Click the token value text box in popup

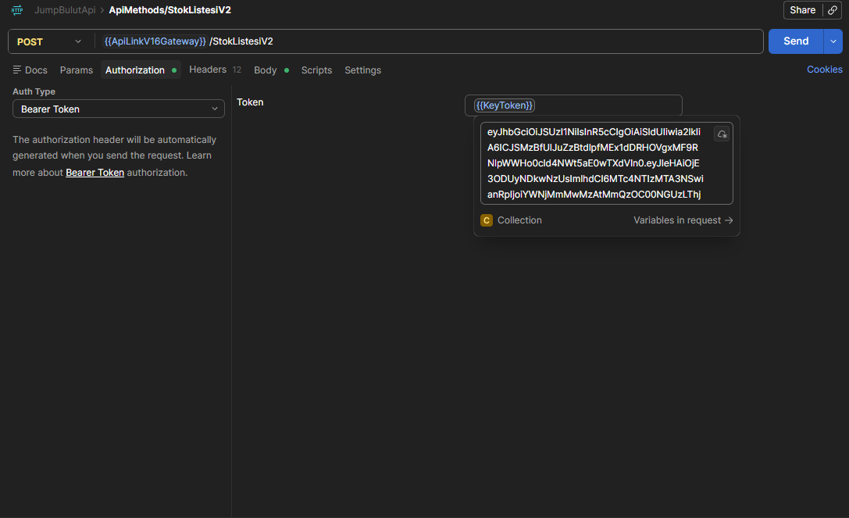[606, 163]
